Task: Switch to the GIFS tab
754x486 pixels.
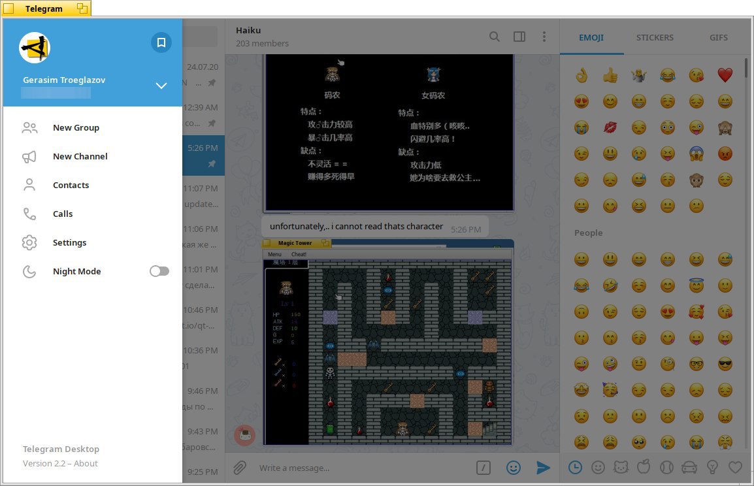Action: pos(719,37)
